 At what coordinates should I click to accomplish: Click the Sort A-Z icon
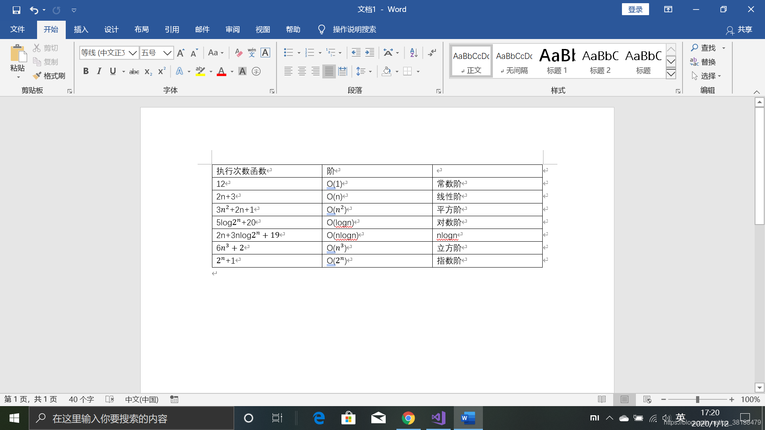tap(414, 53)
